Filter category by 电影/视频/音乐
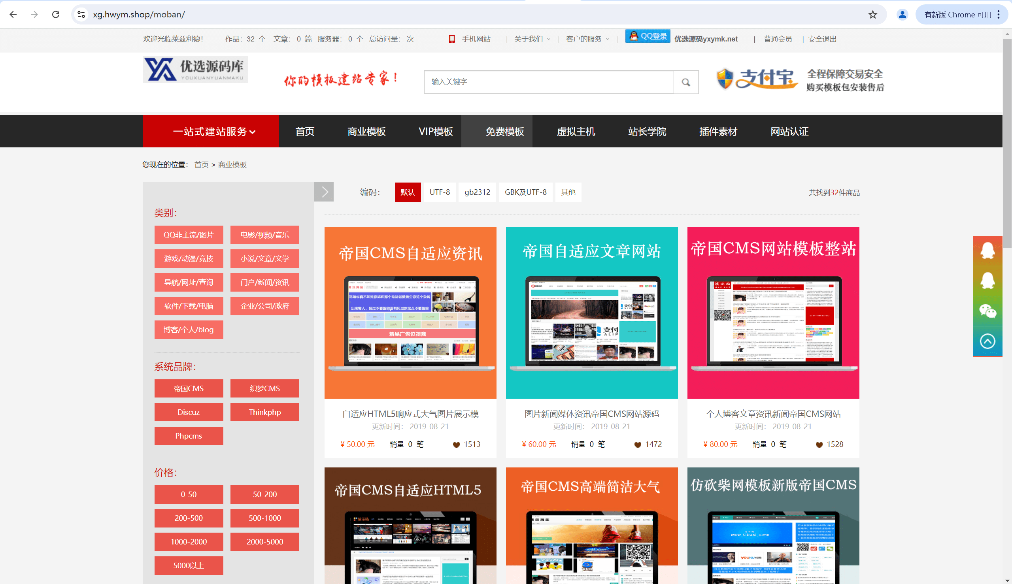The image size is (1012, 584). click(264, 235)
